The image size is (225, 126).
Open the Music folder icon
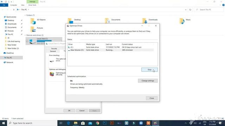pos(182,21)
